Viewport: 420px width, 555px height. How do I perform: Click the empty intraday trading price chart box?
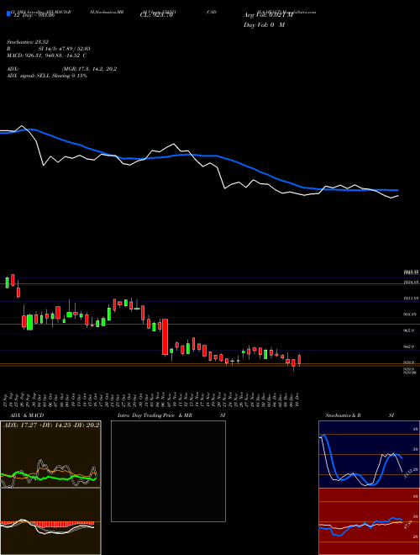tap(168, 471)
